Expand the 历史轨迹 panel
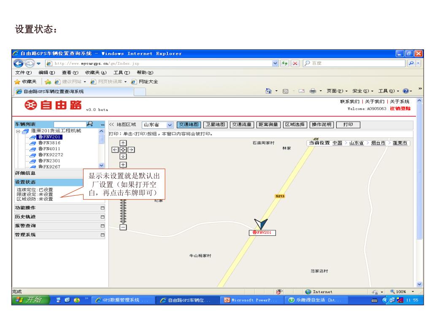 (103, 217)
